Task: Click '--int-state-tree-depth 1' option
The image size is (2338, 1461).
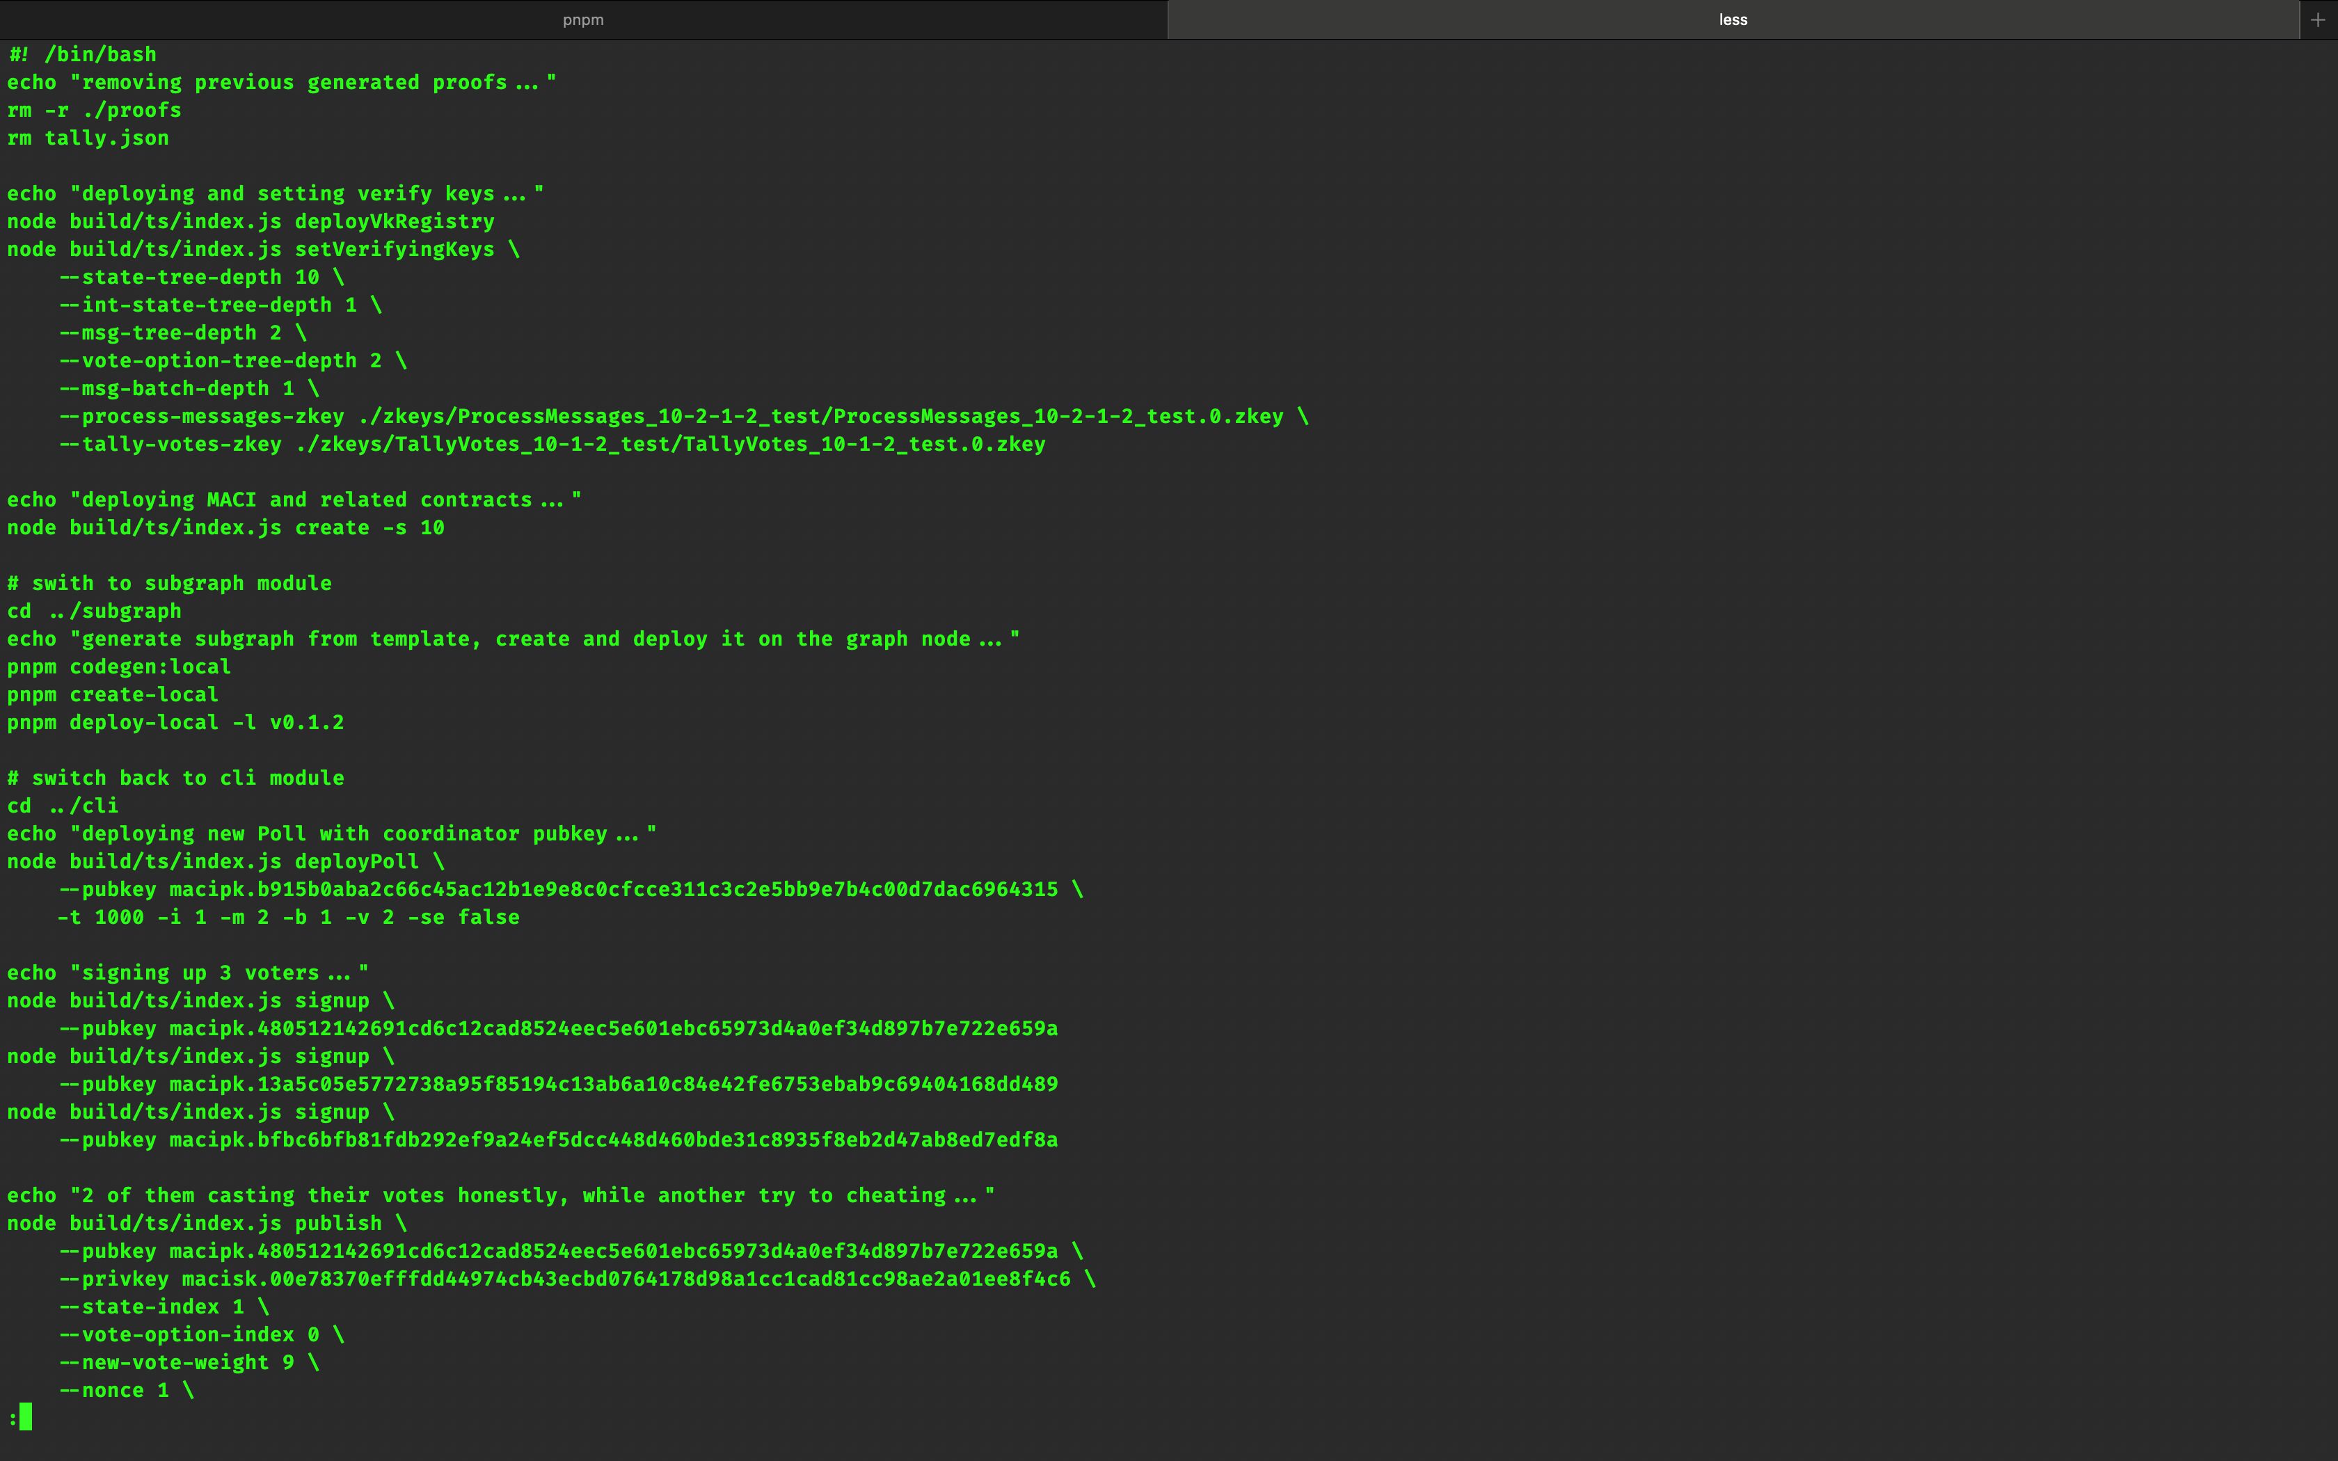Action: (221, 305)
